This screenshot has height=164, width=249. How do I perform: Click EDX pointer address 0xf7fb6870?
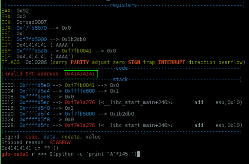pyautogui.click(x=32, y=28)
